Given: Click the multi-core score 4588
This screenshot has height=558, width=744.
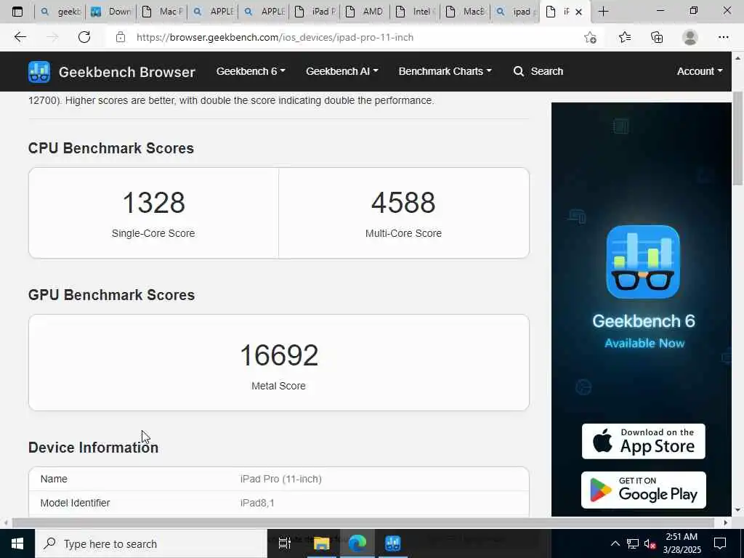Looking at the screenshot, I should tap(403, 203).
